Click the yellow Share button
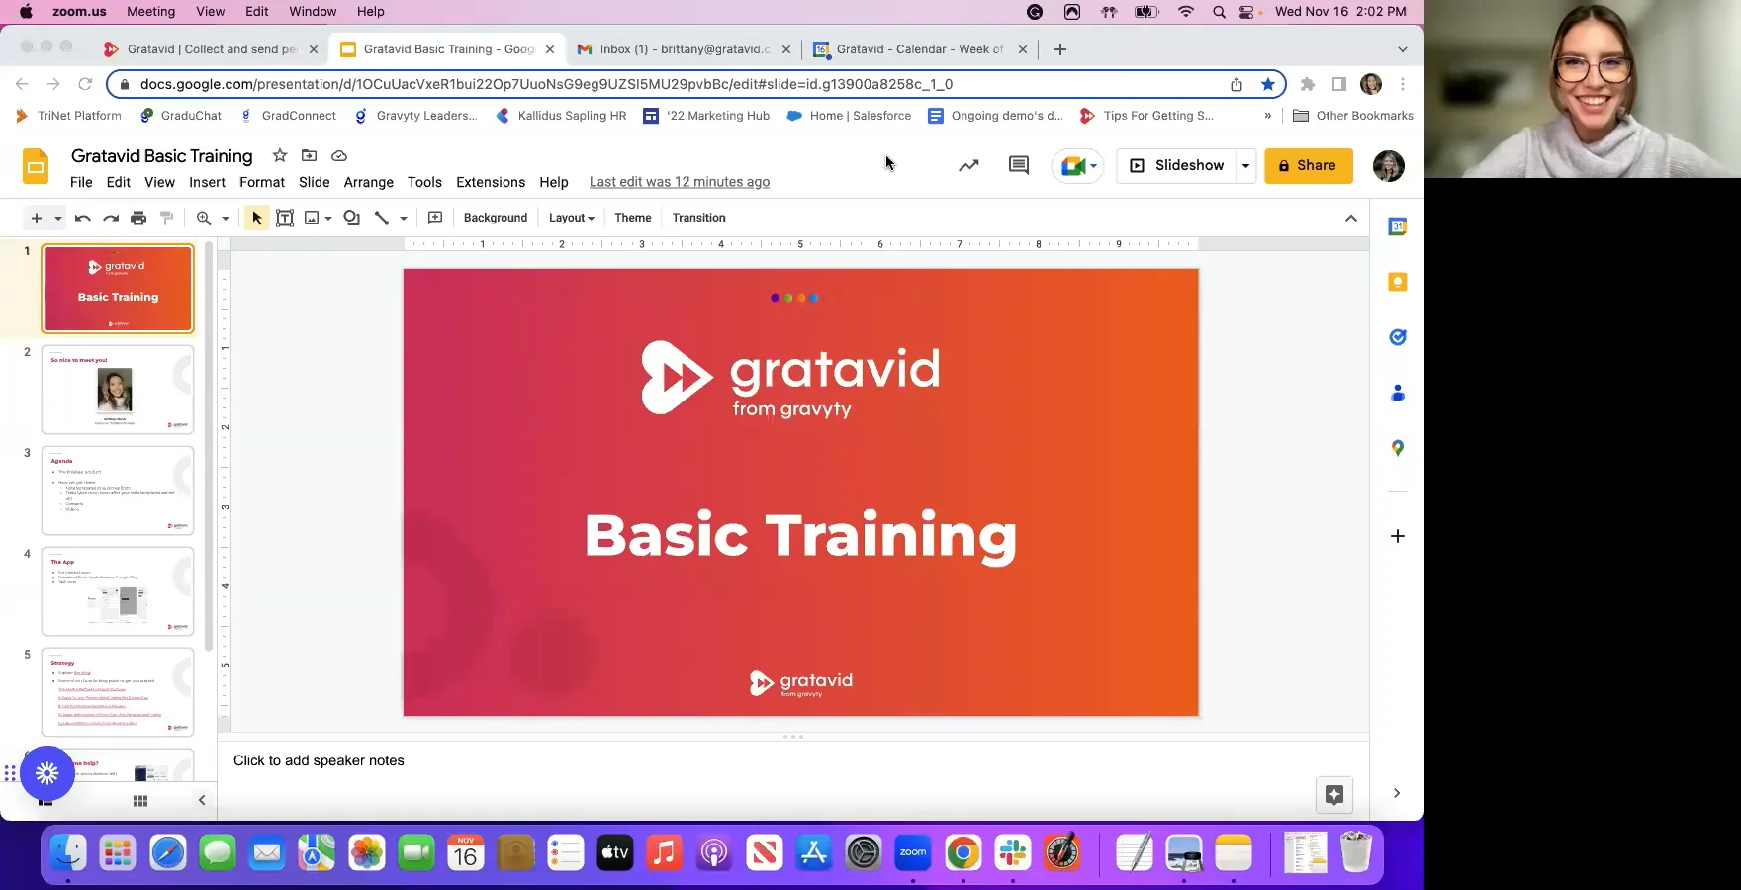 1308,165
